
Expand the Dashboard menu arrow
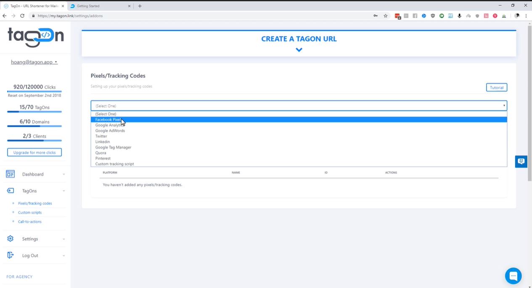64,174
